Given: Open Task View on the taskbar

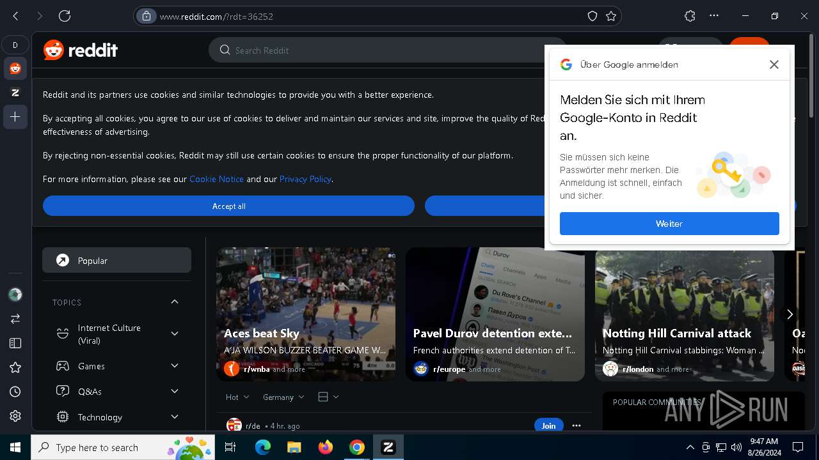Looking at the screenshot, I should (230, 447).
